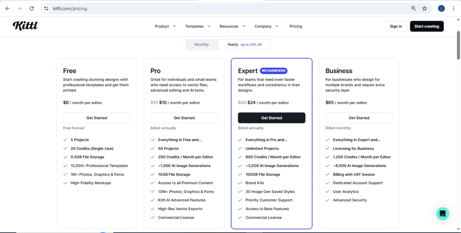Viewport: 461px width, 233px height.
Task: Click Get Started on Business plan
Action: (359, 118)
